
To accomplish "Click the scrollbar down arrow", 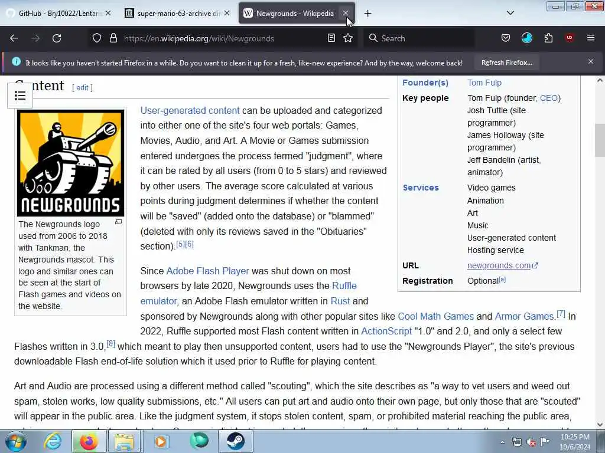I will (600, 425).
